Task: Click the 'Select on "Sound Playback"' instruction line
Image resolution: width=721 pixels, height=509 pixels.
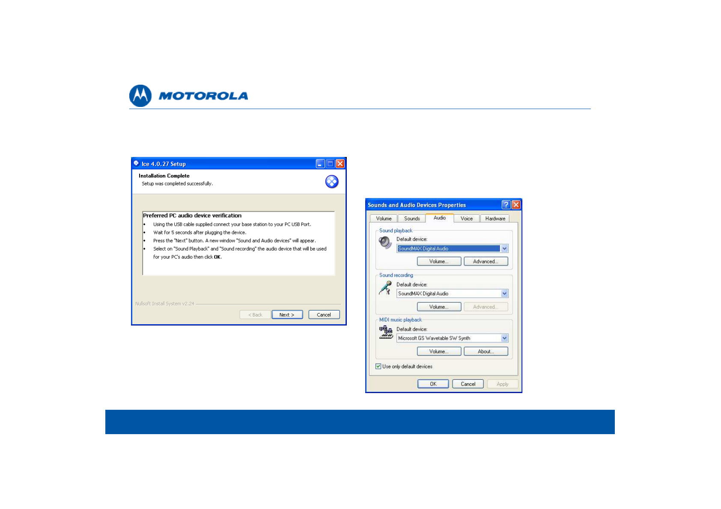Action: tap(240, 253)
